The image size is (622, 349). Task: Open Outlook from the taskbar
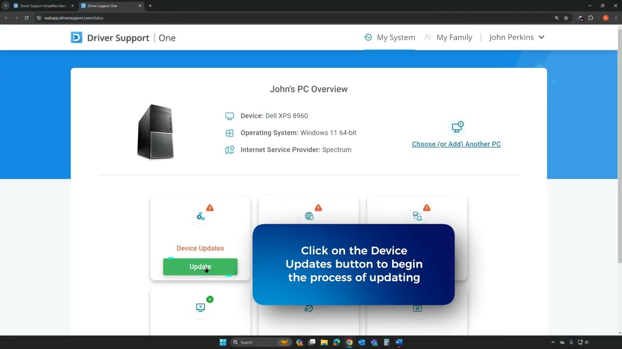pos(362,342)
